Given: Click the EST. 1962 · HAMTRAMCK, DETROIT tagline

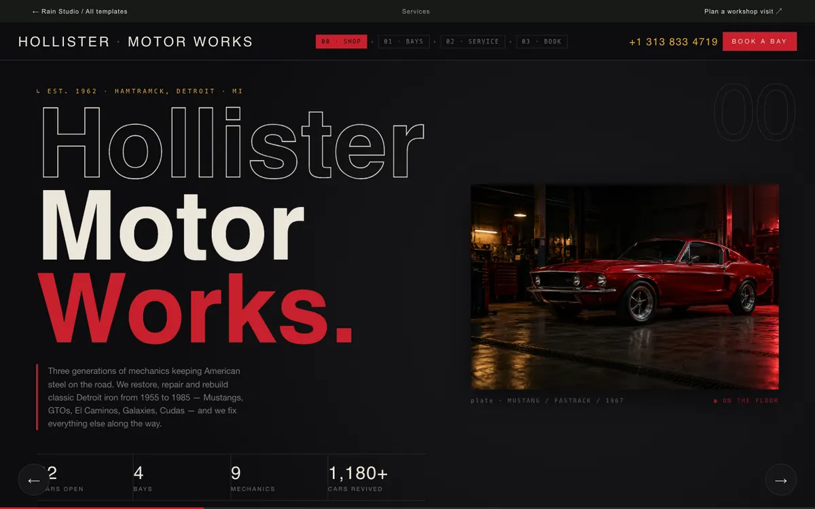Looking at the screenshot, I should [139, 91].
